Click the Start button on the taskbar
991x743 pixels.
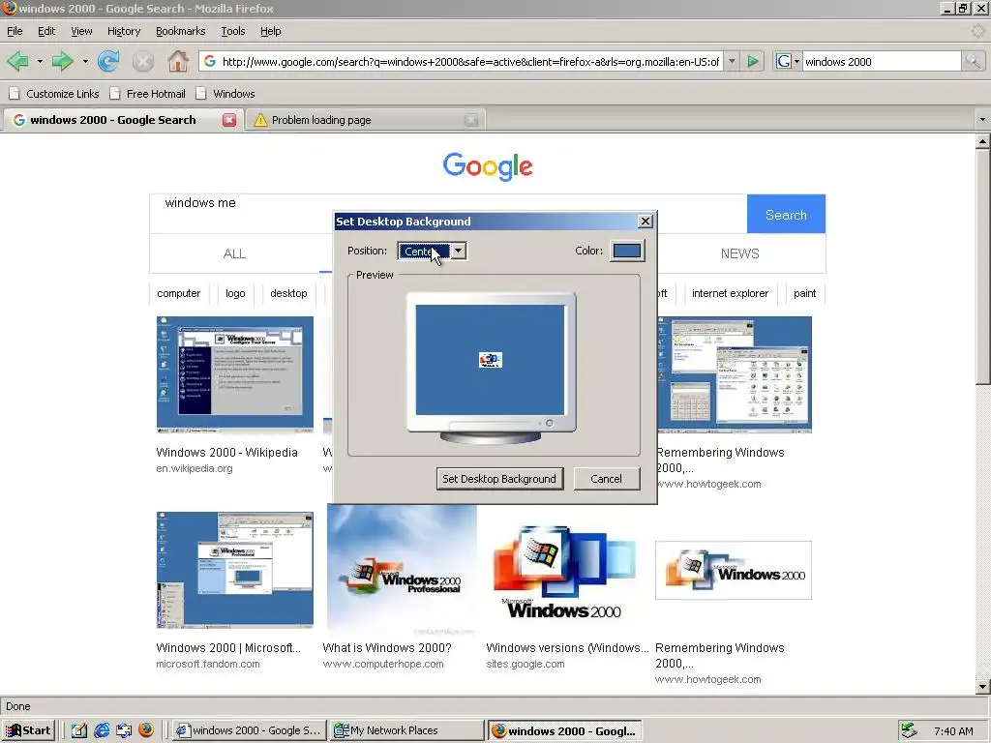29,730
